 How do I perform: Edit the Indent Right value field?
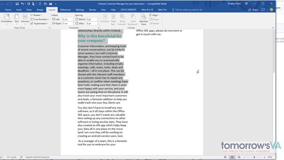[x=67, y=24]
